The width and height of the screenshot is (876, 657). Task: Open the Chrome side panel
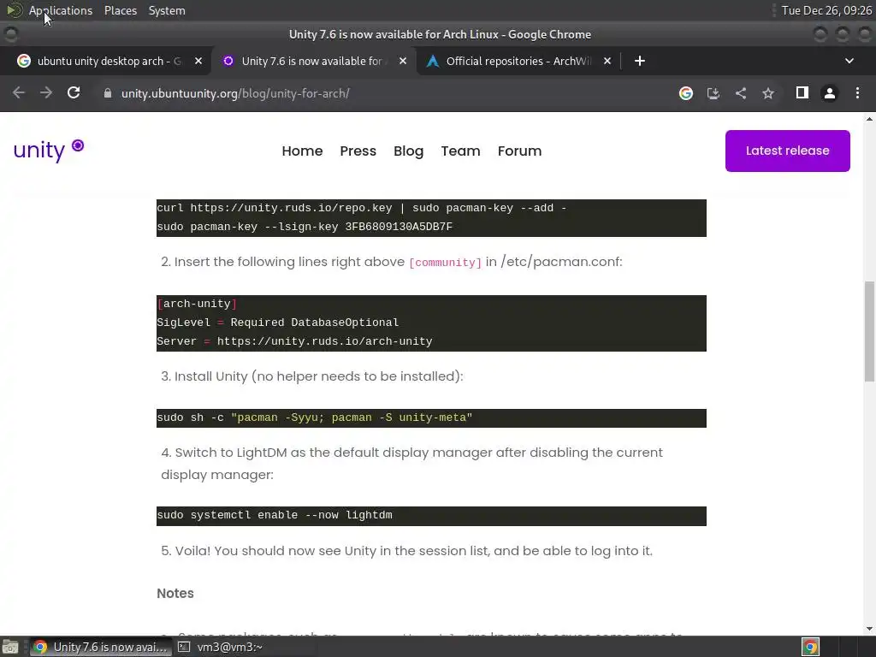coord(802,93)
